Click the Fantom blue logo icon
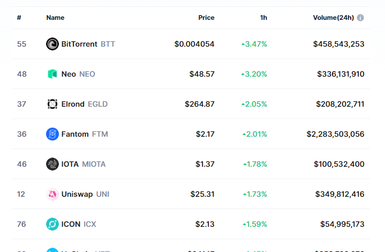 52,134
